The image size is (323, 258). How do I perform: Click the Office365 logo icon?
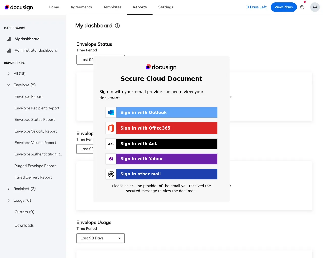pos(111,128)
